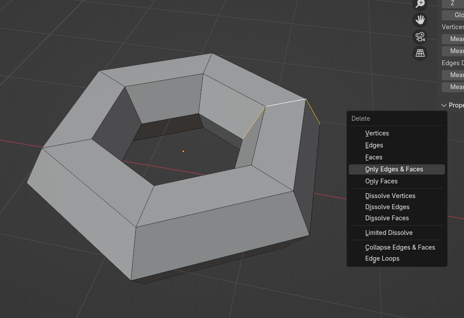Choose Dissolve Faces in the menu

tap(396, 218)
